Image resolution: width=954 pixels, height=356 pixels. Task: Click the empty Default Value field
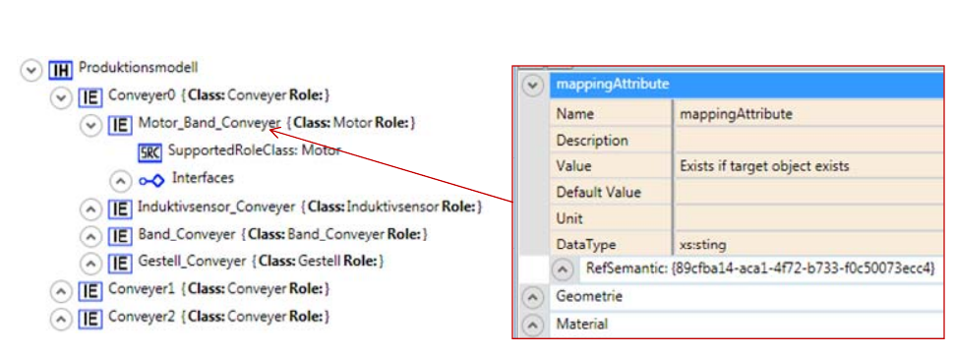tap(809, 193)
